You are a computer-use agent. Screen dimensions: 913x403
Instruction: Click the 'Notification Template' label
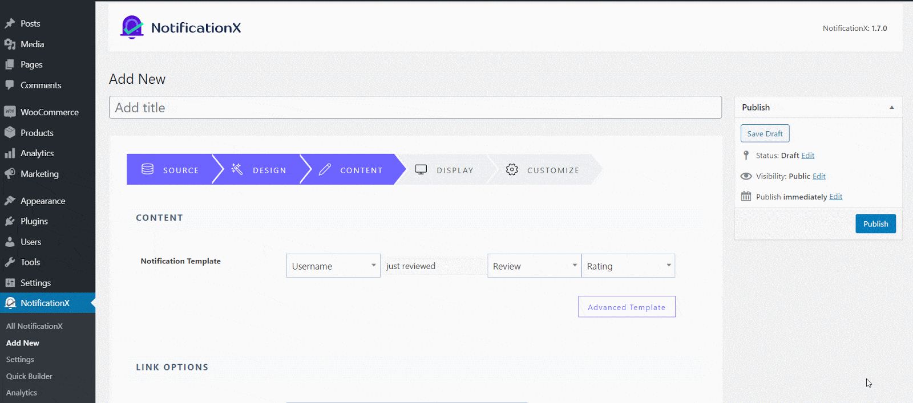(x=180, y=261)
